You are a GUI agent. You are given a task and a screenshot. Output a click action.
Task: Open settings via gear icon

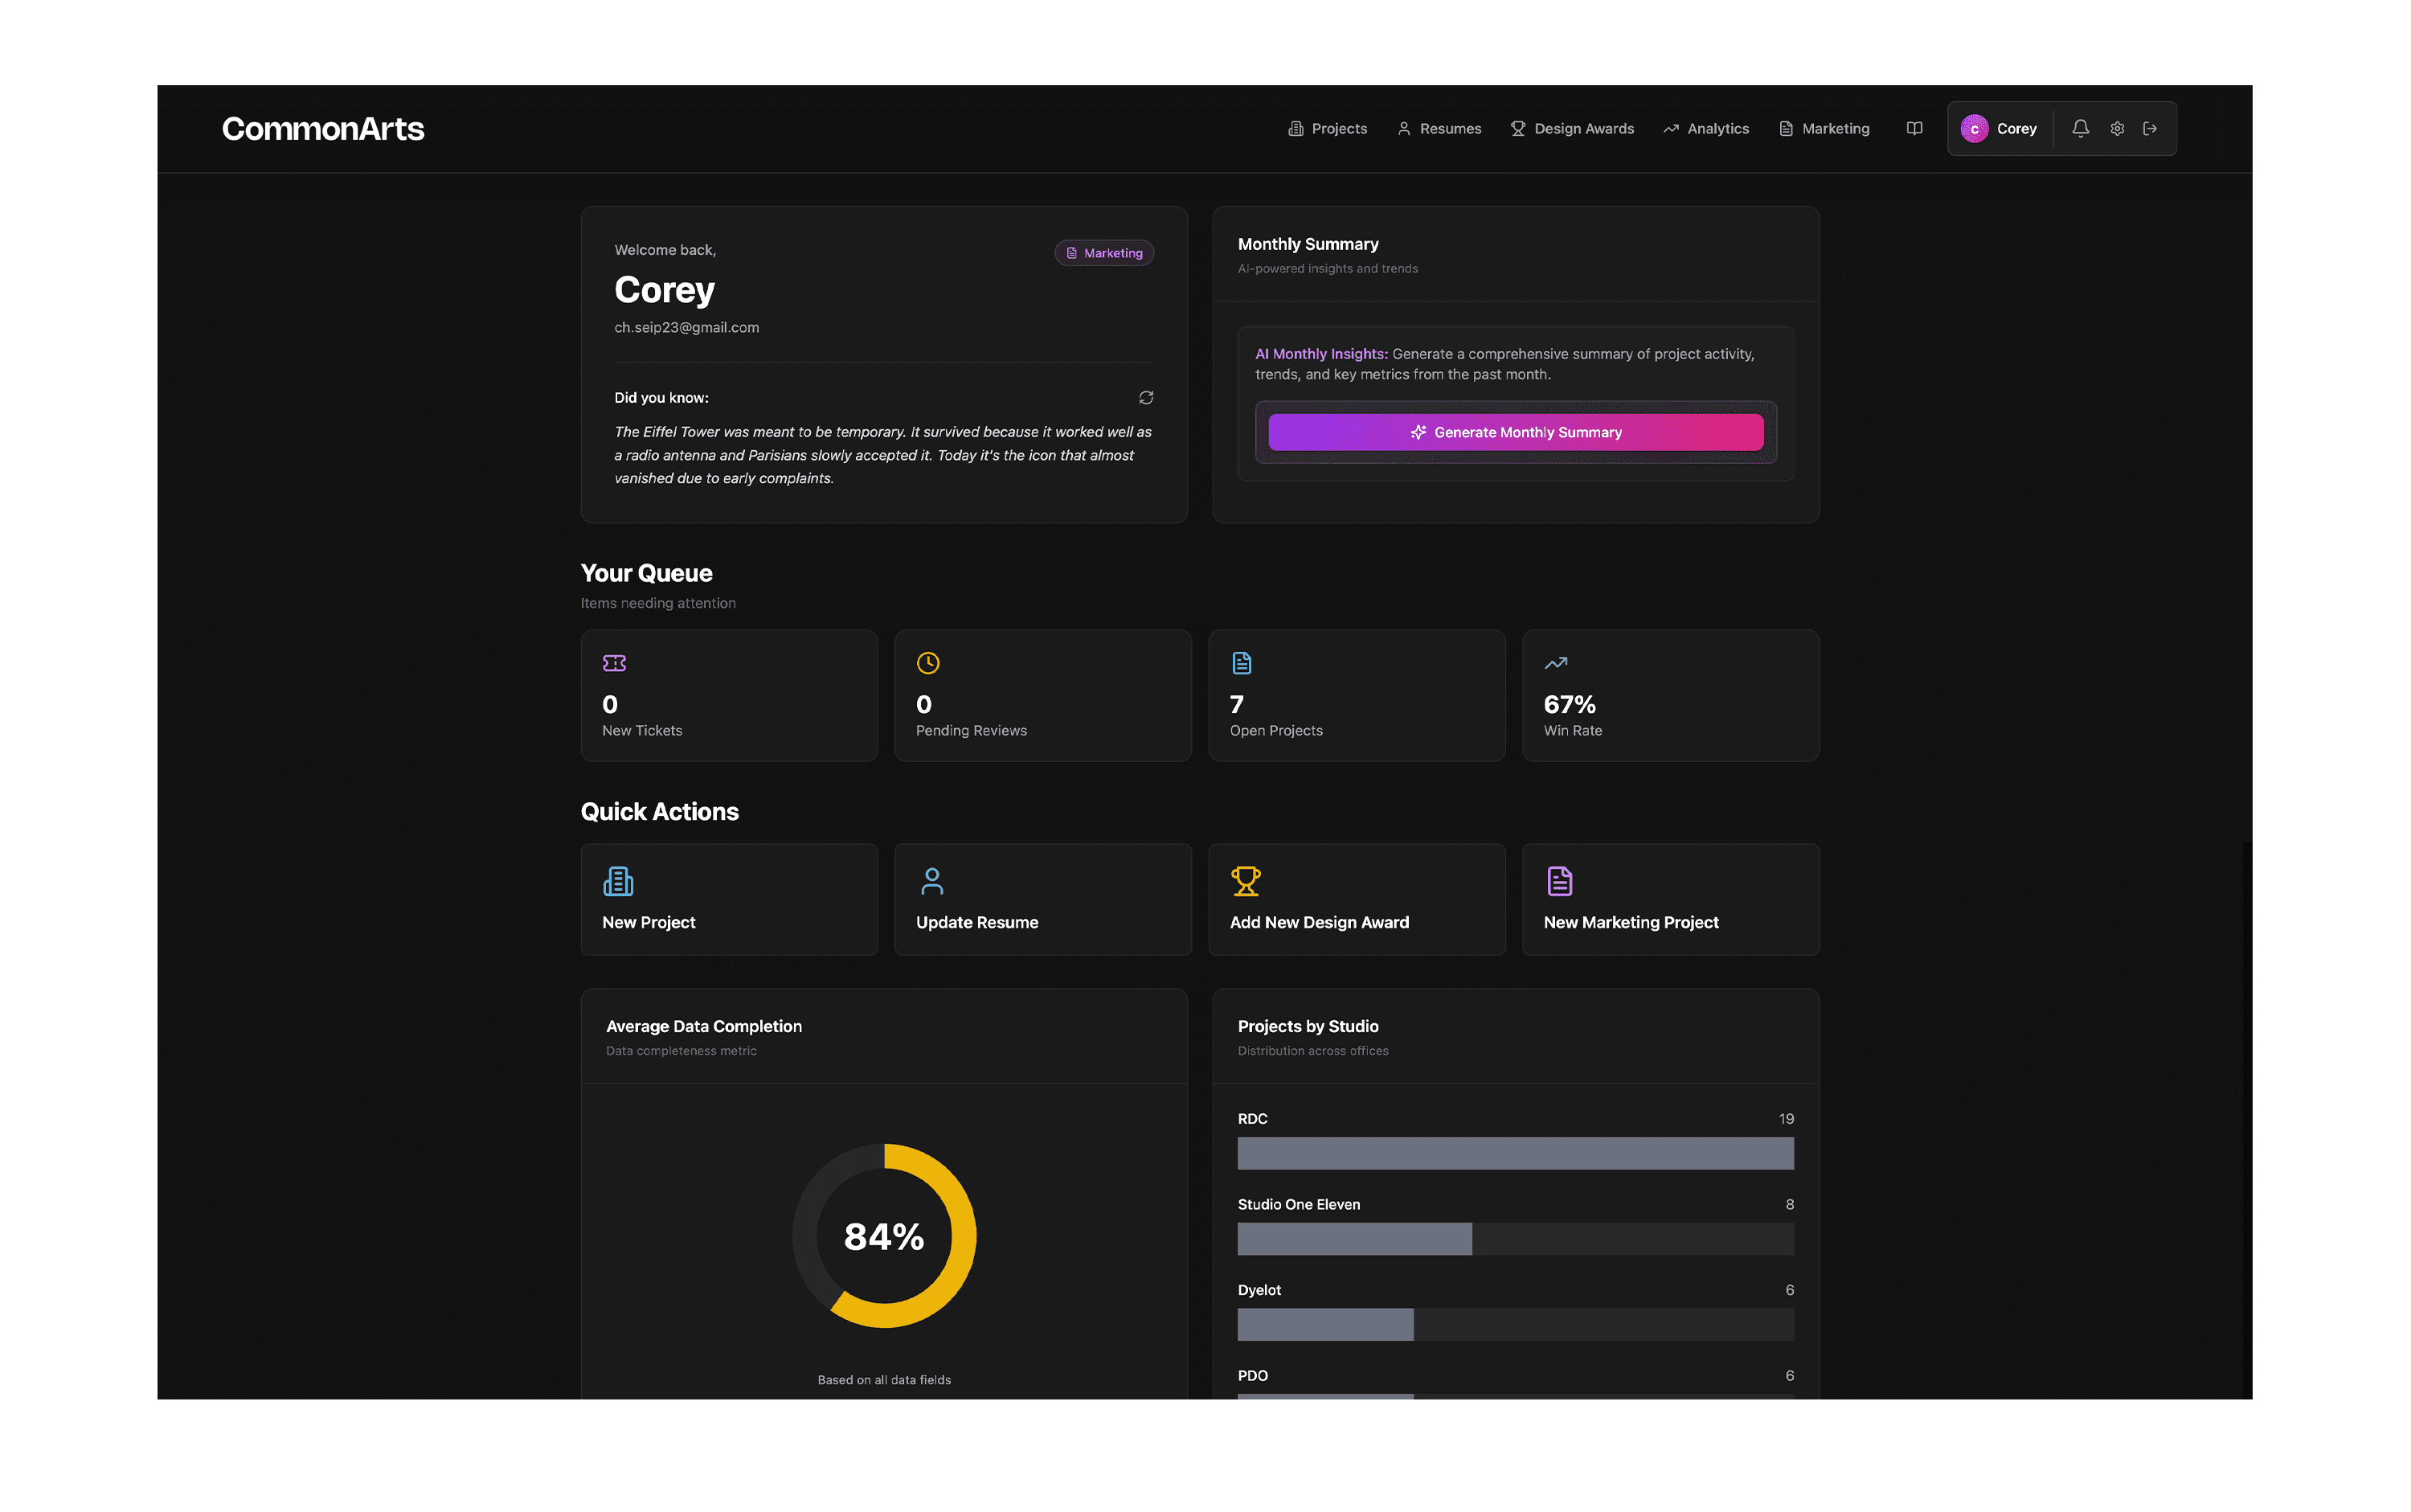coord(2116,128)
